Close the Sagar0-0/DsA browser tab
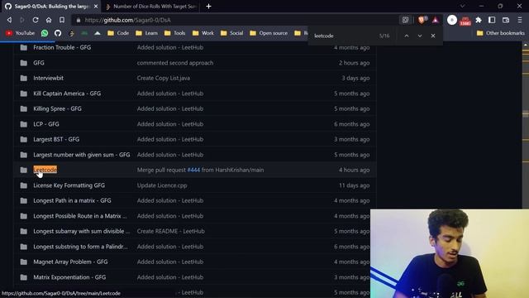This screenshot has width=529, height=298. point(96,7)
